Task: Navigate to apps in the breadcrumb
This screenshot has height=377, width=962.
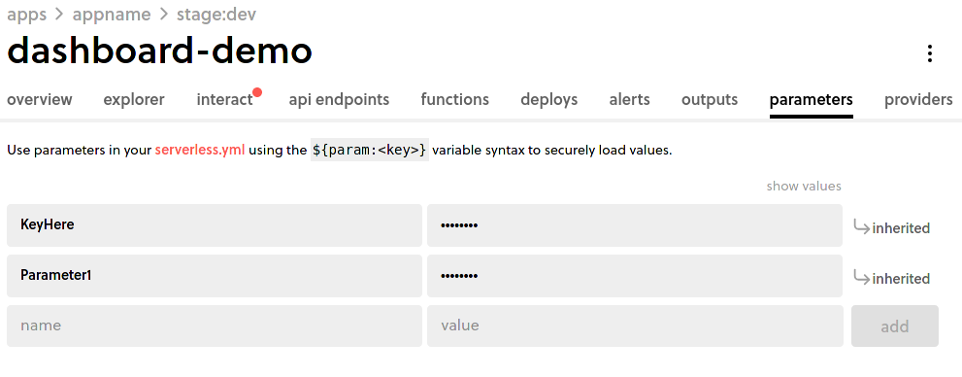Action: [27, 15]
